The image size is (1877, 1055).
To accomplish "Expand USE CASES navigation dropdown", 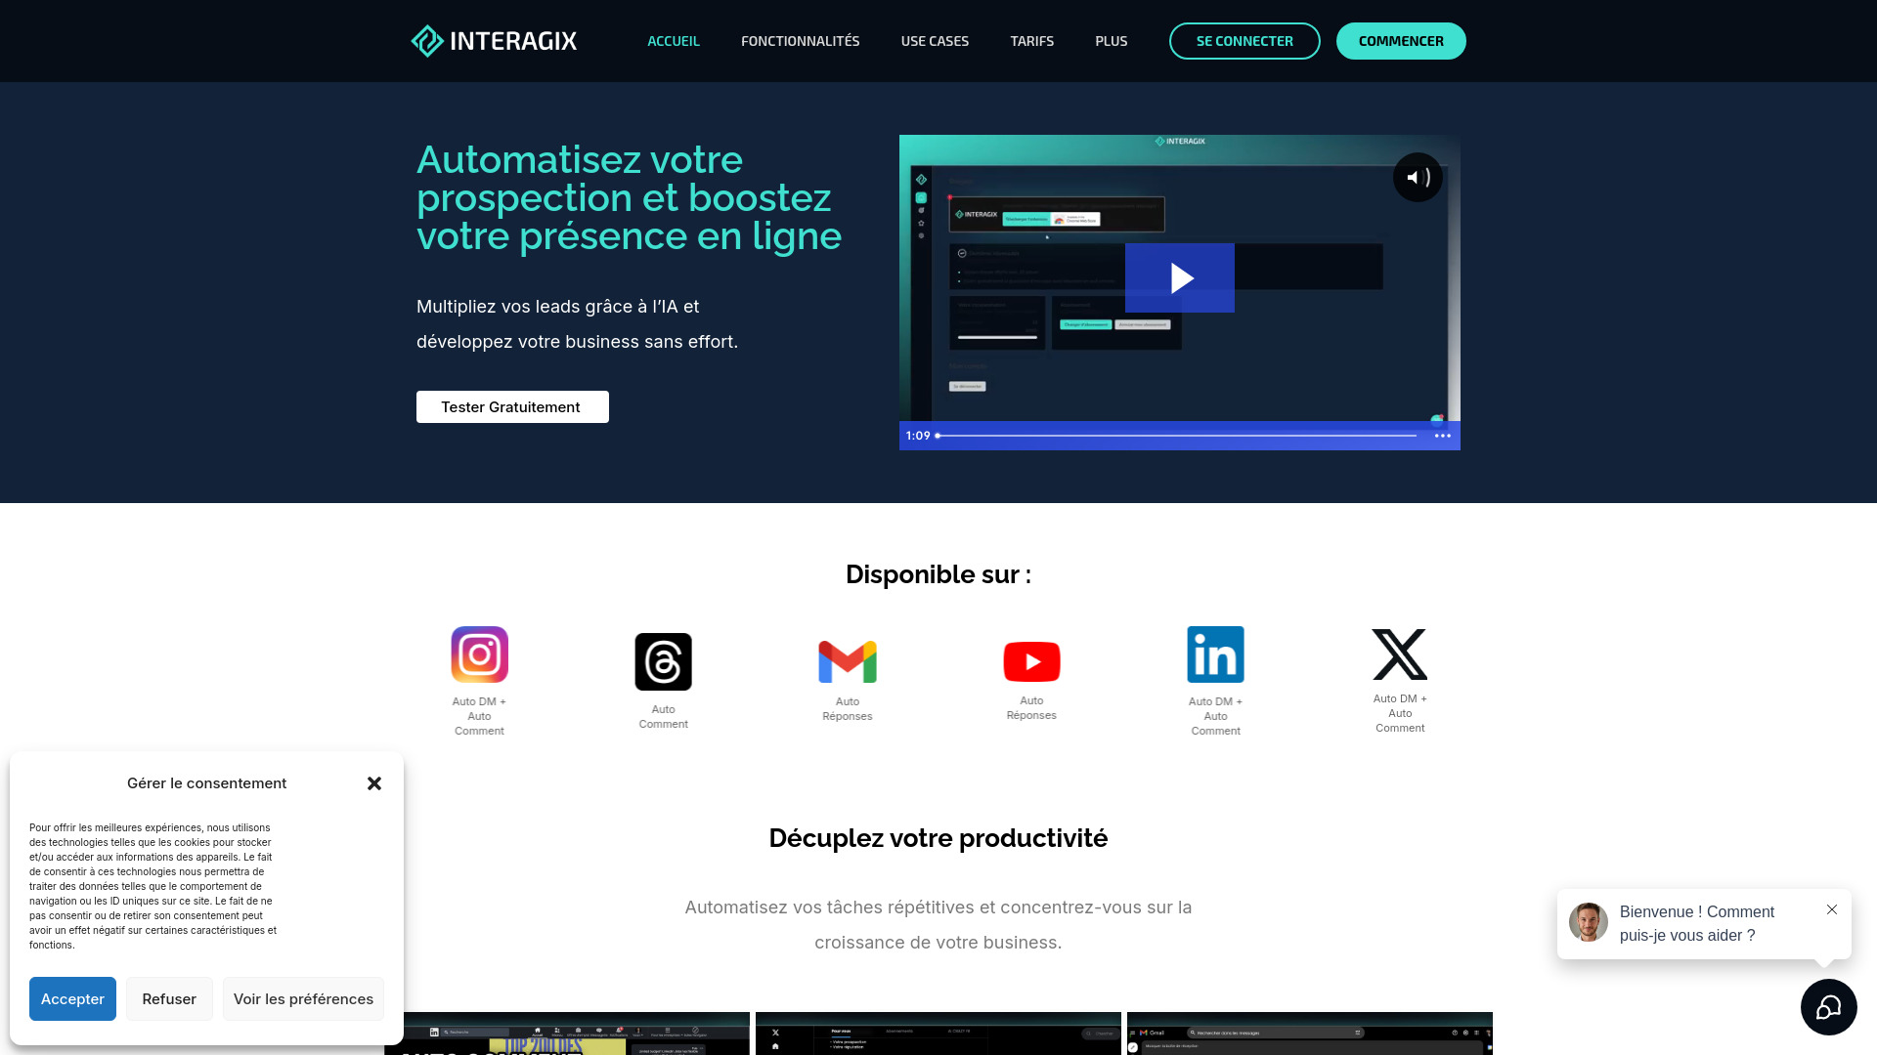I will [x=935, y=40].
